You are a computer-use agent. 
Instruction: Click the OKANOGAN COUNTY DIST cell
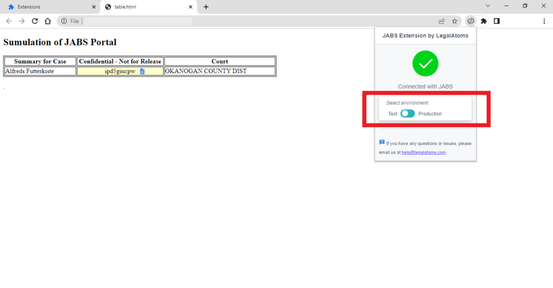click(x=220, y=71)
